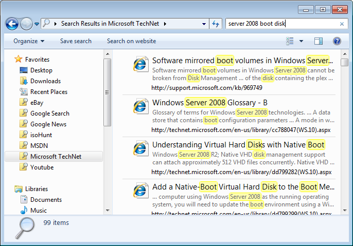The height and width of the screenshot is (246, 353).
Task: Expand the arrow before 'Search Results in Microsoft TechNet'
Action: coord(56,24)
